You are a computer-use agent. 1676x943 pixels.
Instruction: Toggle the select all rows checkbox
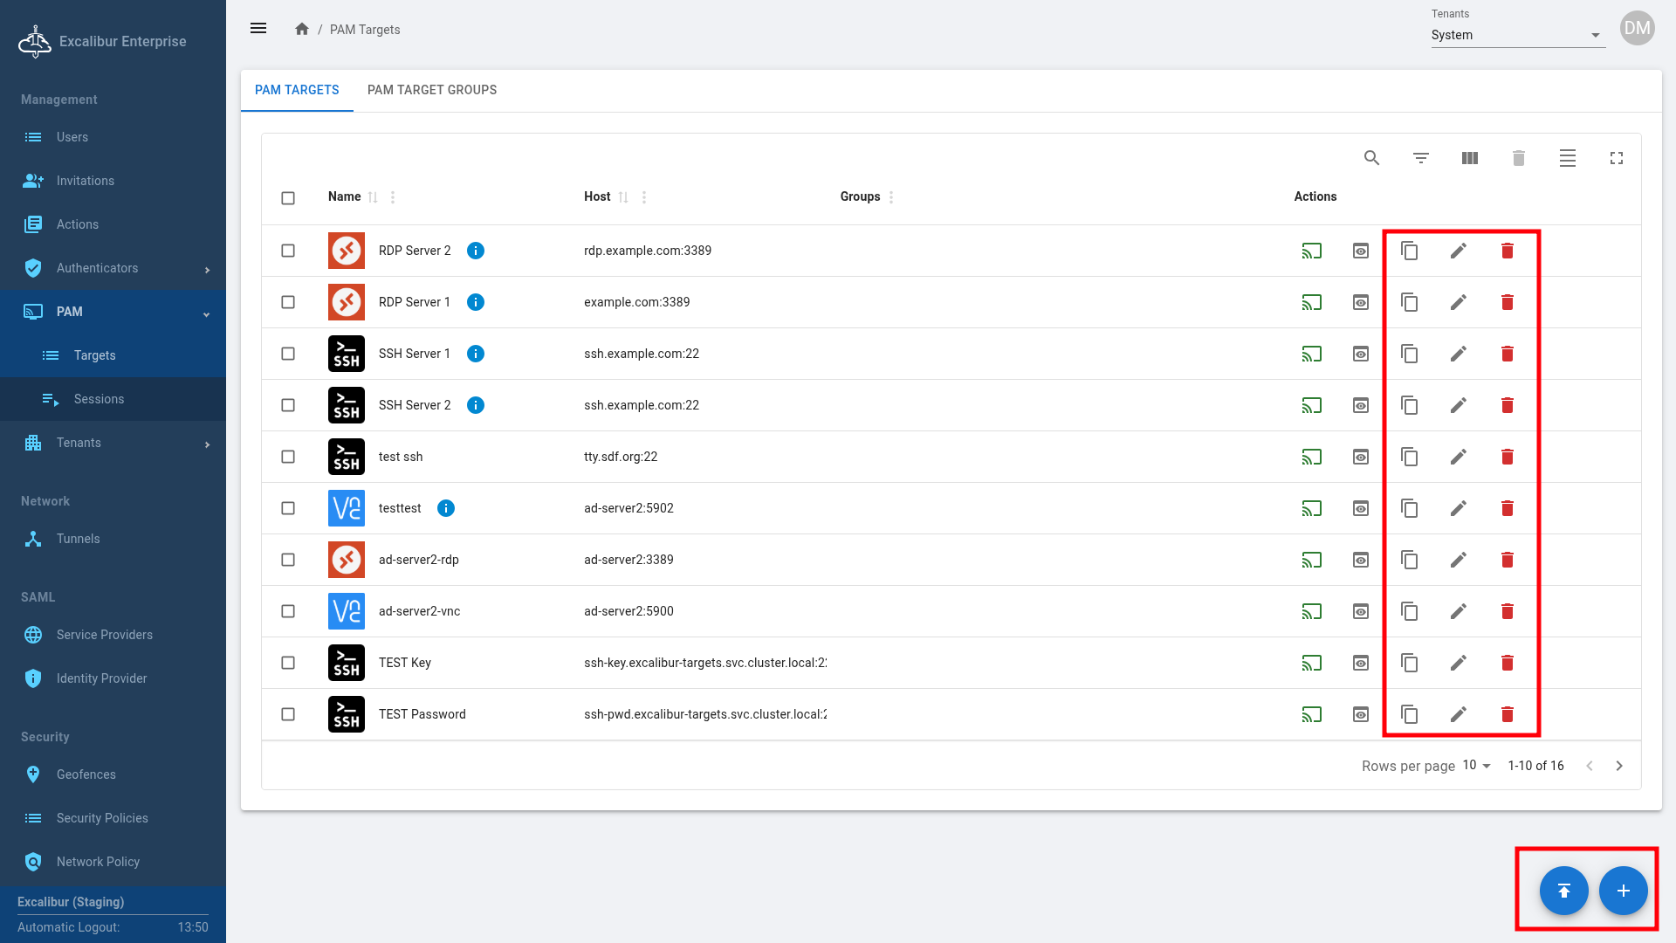point(288,198)
